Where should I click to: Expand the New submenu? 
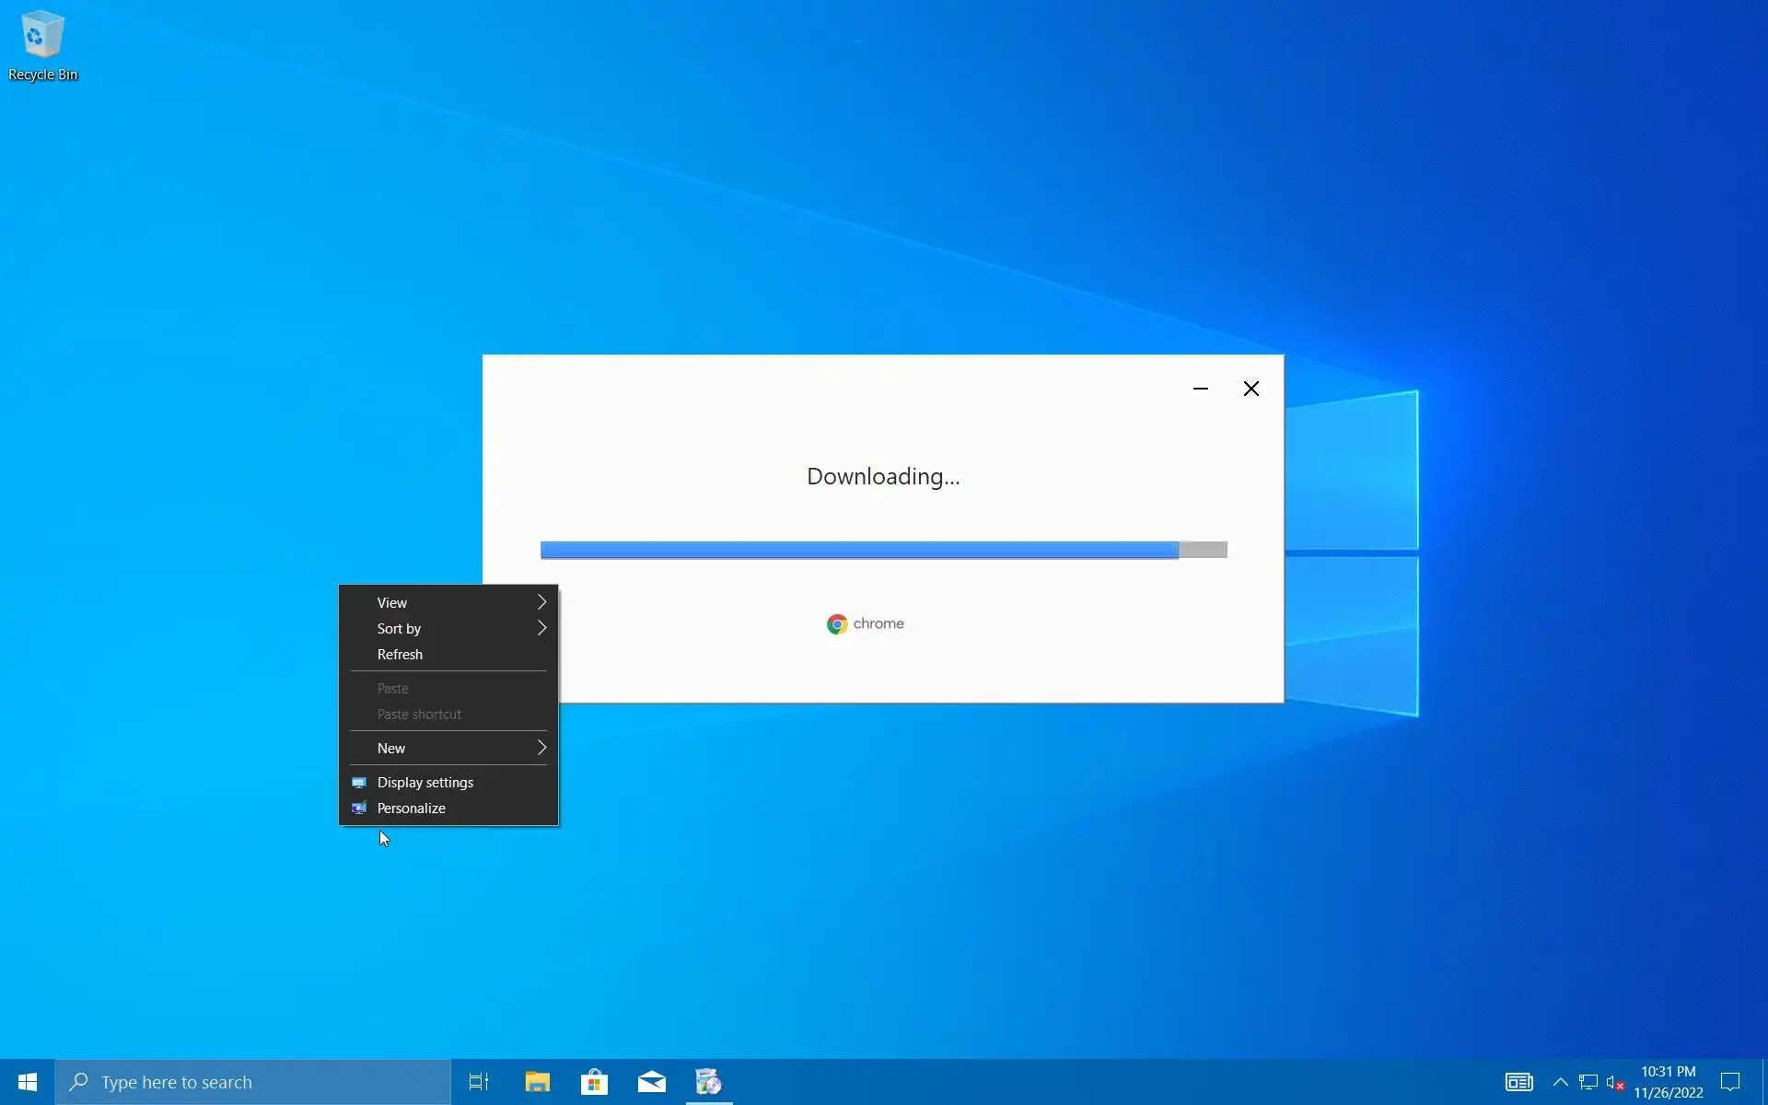(x=448, y=748)
